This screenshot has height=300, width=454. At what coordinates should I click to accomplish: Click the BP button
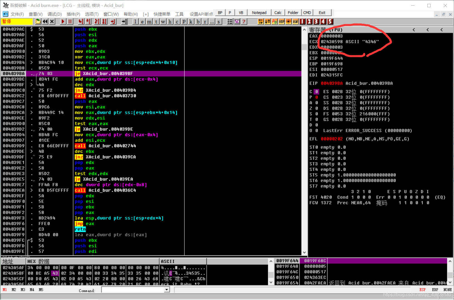220,12
